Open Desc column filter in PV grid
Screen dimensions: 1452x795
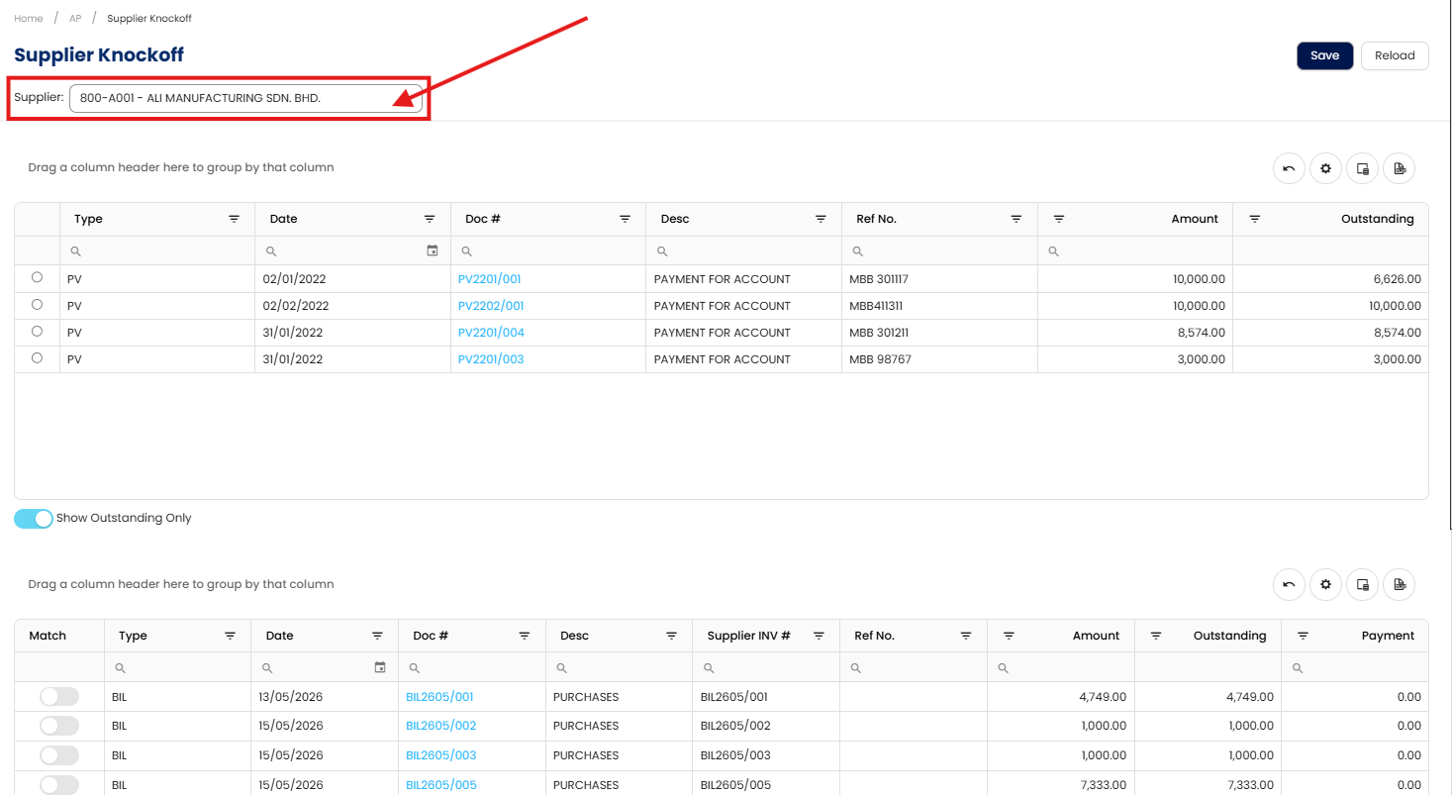point(821,219)
